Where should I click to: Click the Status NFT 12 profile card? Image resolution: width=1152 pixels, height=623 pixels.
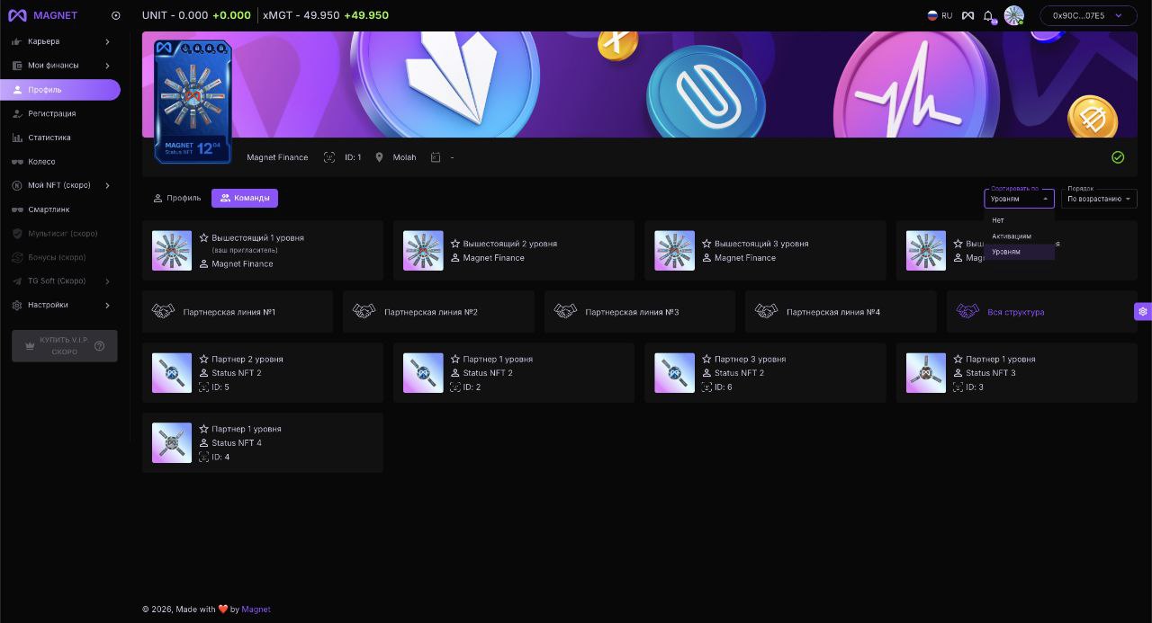[193, 102]
